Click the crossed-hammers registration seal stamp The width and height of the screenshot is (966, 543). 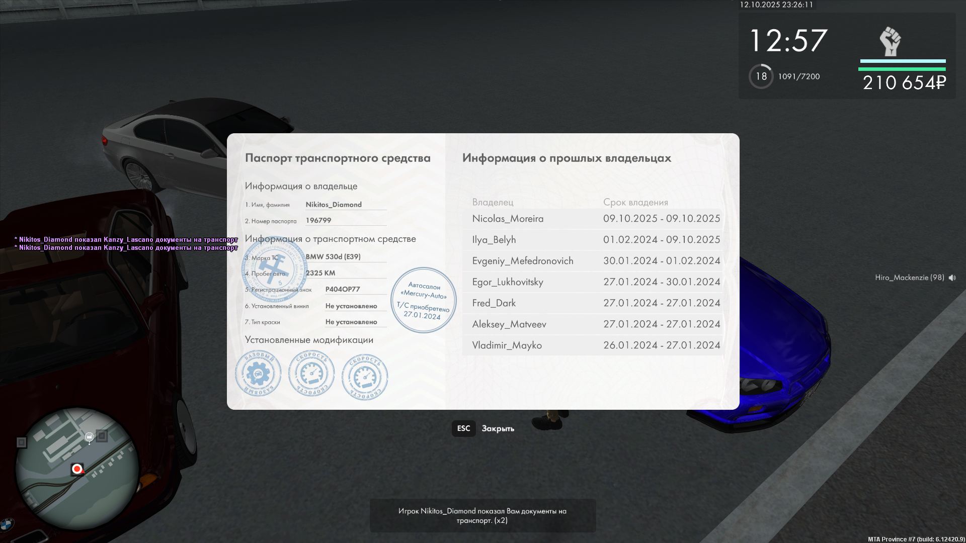pyautogui.click(x=274, y=269)
